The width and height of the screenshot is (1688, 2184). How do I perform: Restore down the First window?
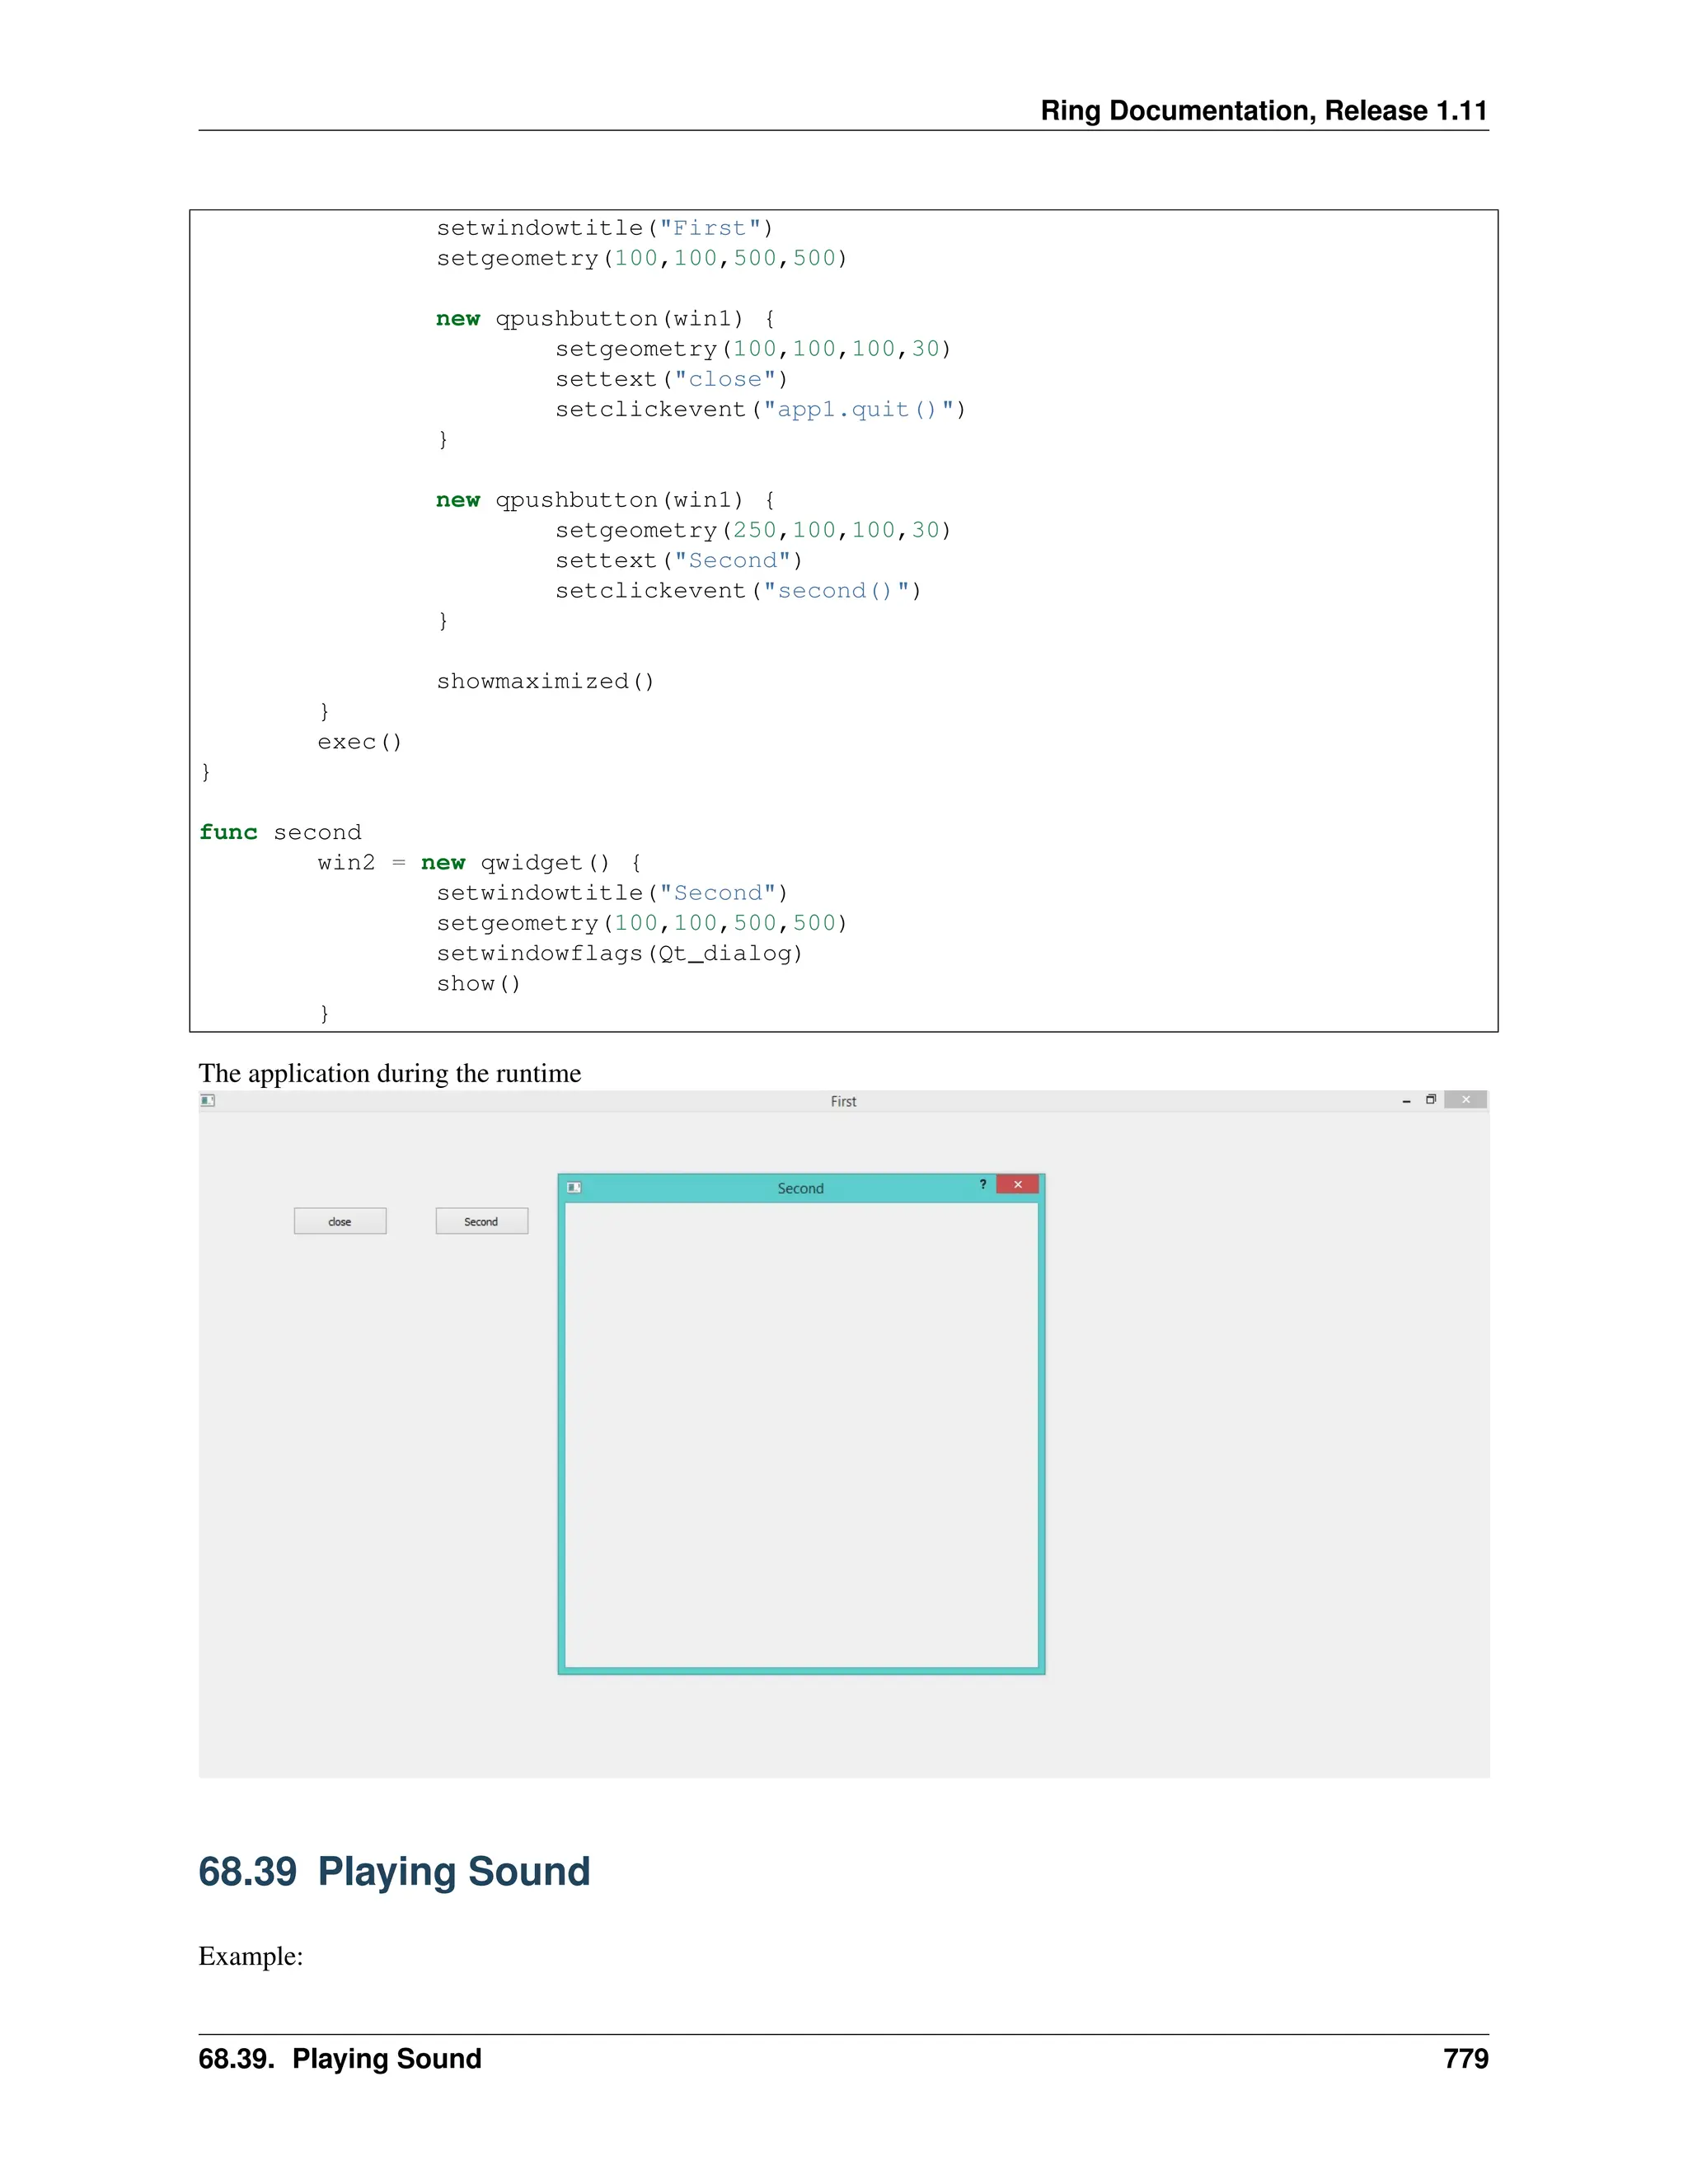1431,1100
